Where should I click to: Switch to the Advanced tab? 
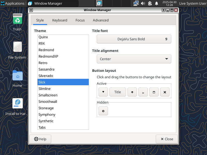[101, 20]
